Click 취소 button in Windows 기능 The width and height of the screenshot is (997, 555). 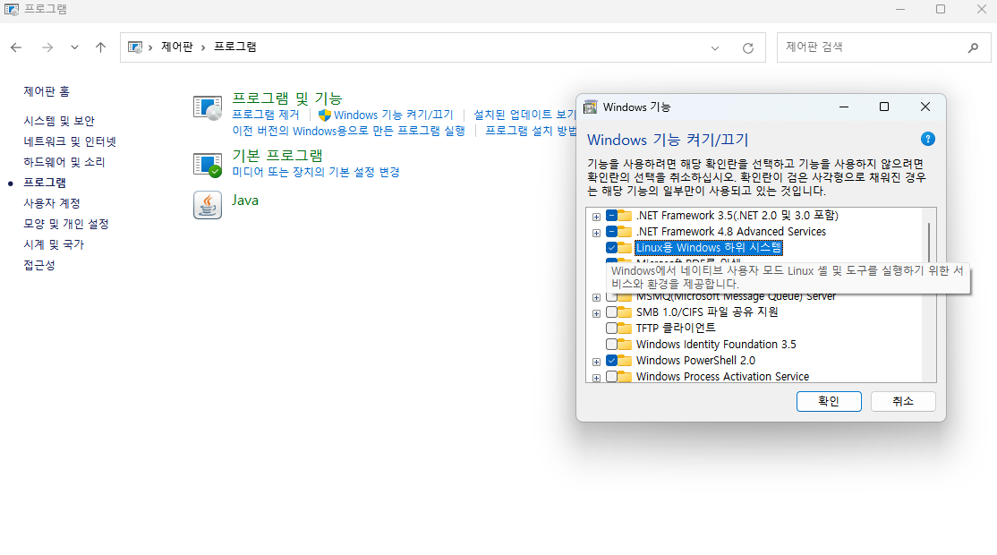(903, 401)
